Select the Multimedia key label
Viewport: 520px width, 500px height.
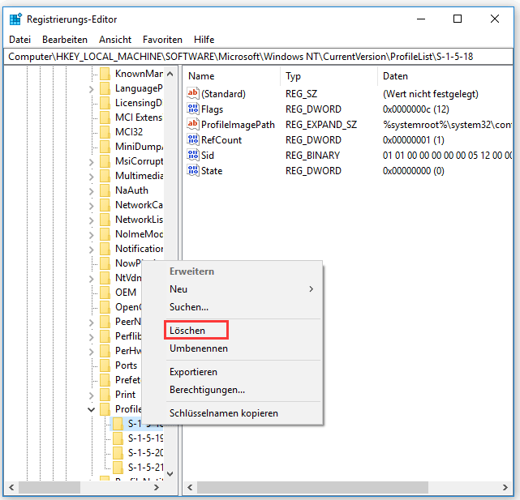[x=140, y=176]
